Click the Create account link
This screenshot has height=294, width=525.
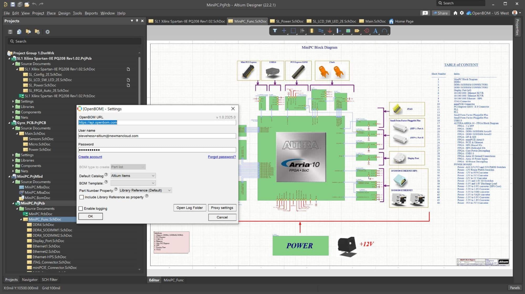(90, 157)
